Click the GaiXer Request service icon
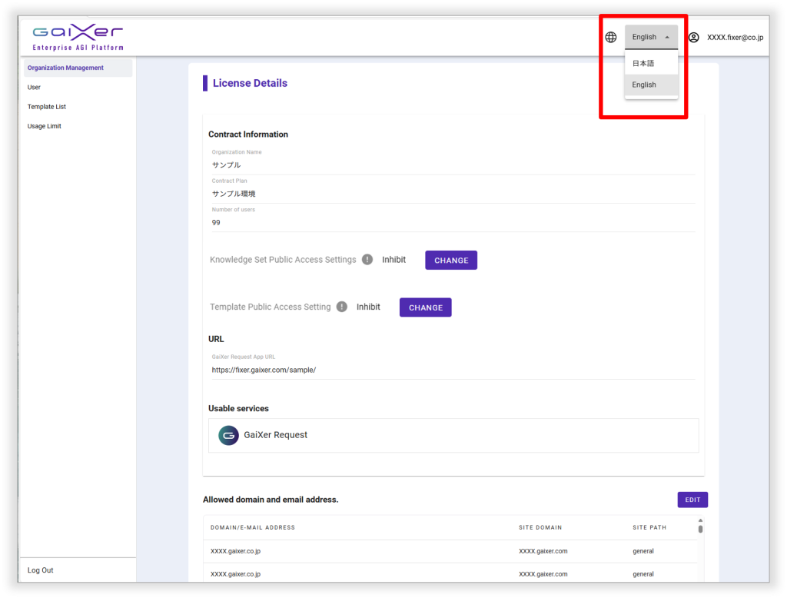 point(228,435)
